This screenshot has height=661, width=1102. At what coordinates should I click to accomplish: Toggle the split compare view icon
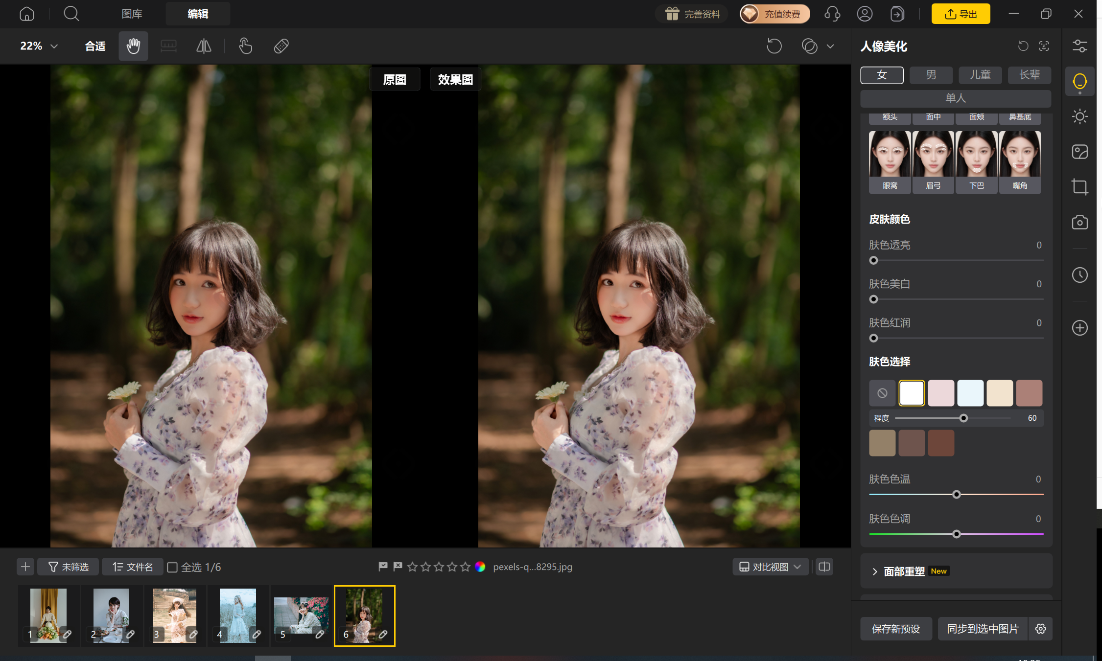[x=824, y=567]
